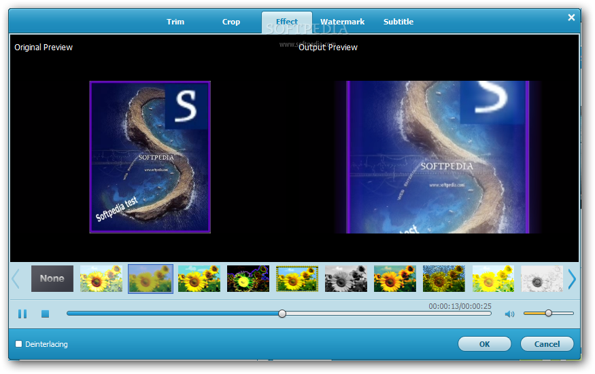Select the grayscale sunflower effect
The image size is (595, 374).
[x=346, y=278]
